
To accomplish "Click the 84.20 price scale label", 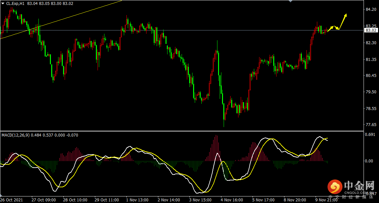I will click(x=371, y=9).
